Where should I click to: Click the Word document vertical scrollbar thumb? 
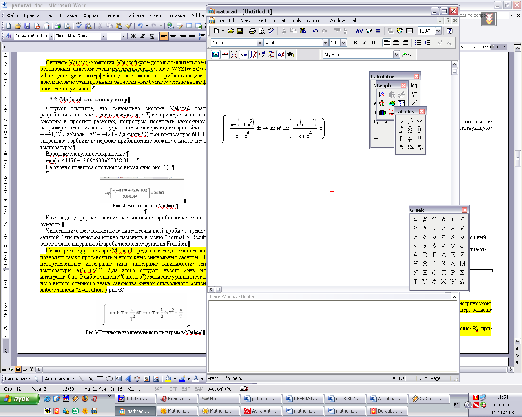coord(518,159)
